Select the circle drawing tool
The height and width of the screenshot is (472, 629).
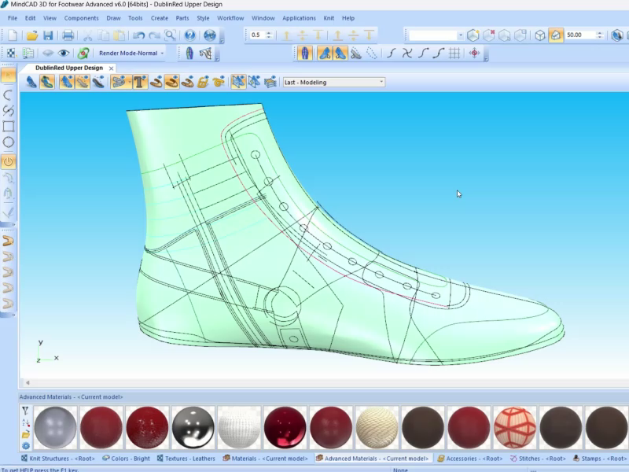click(9, 142)
